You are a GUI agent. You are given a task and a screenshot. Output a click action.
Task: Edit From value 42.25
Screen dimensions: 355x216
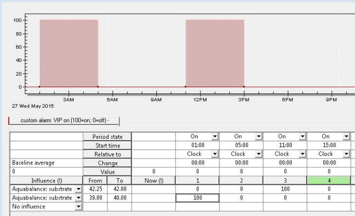click(95, 189)
